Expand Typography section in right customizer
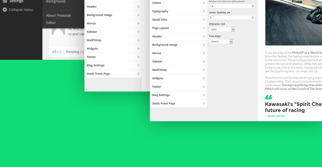 (178, 11)
